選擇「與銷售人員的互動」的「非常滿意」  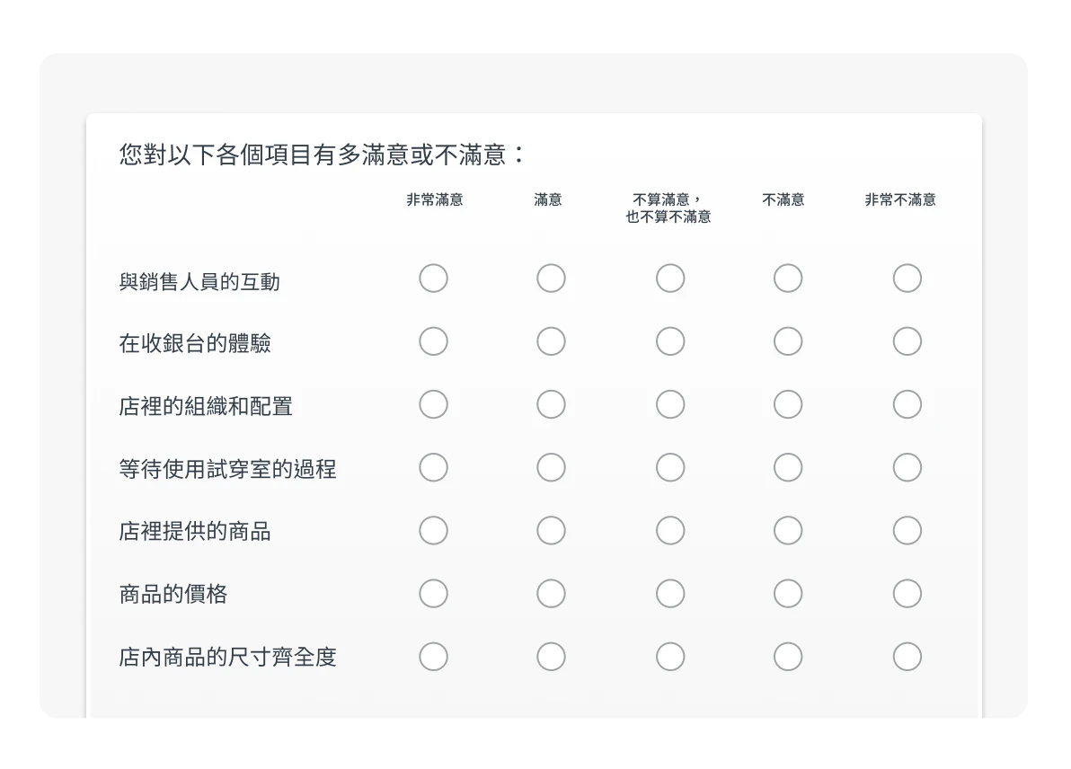tap(434, 278)
